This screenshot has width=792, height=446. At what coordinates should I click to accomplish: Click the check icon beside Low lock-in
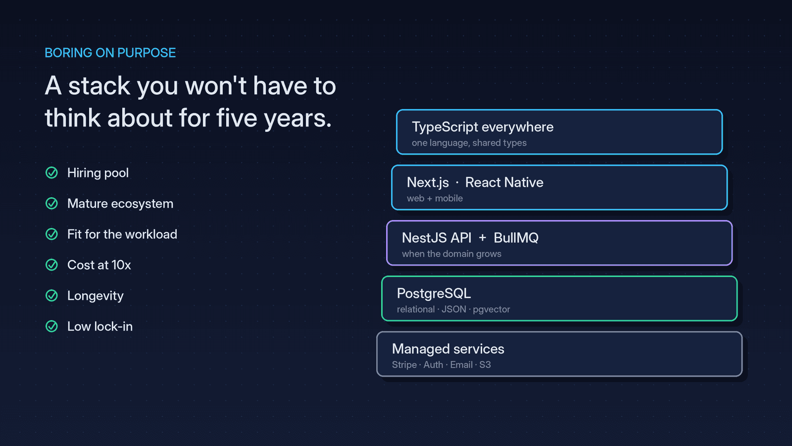51,326
